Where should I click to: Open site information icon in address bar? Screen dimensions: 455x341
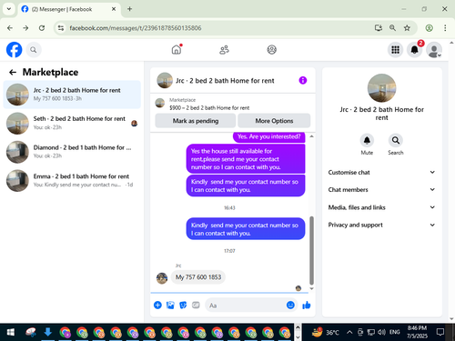click(x=61, y=28)
